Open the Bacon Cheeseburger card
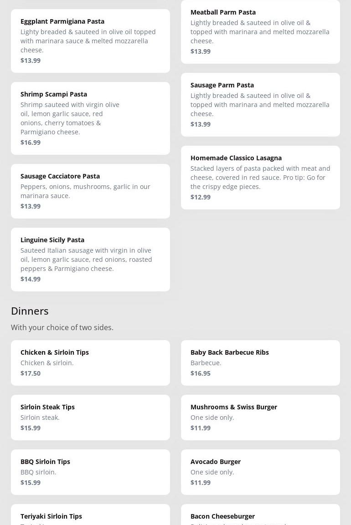351x525 pixels. point(260,517)
